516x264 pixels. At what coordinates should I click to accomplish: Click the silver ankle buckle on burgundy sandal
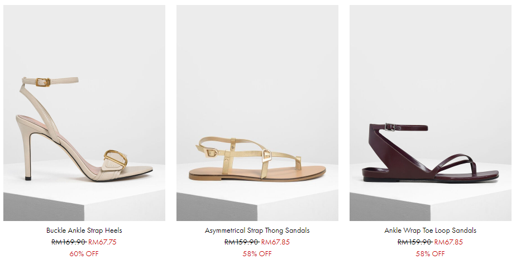390,127
